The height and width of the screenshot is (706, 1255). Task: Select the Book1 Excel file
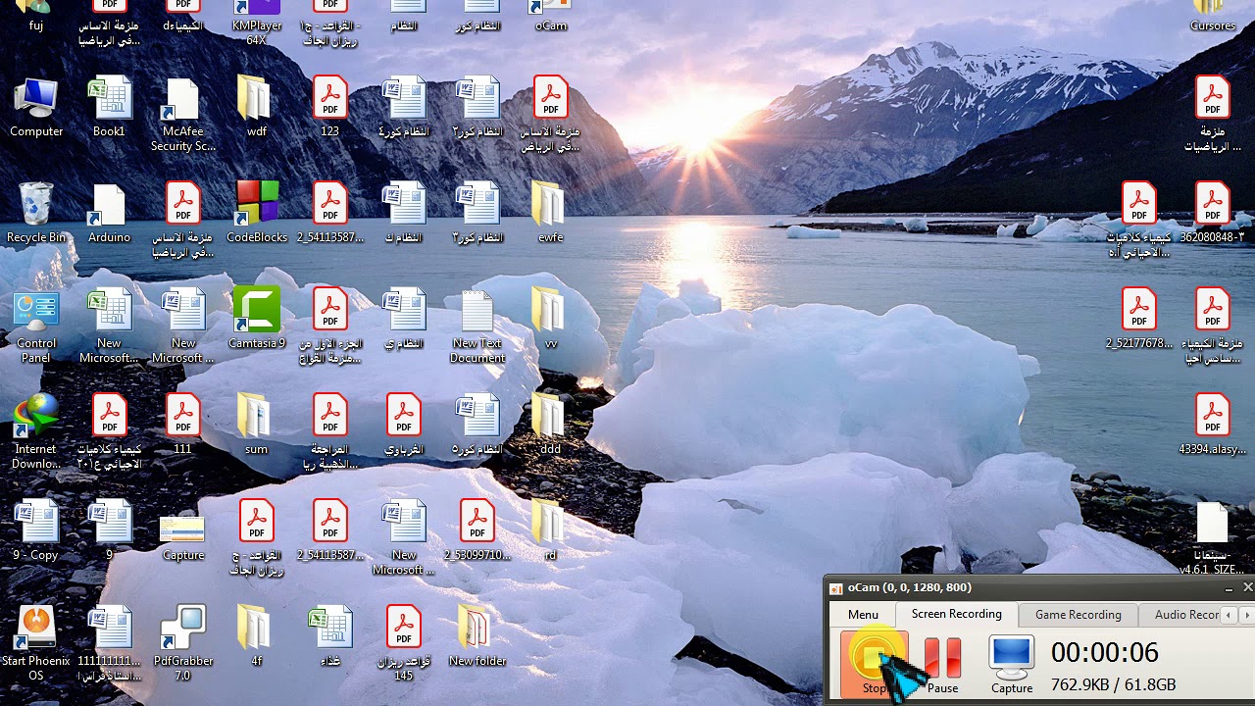point(109,107)
